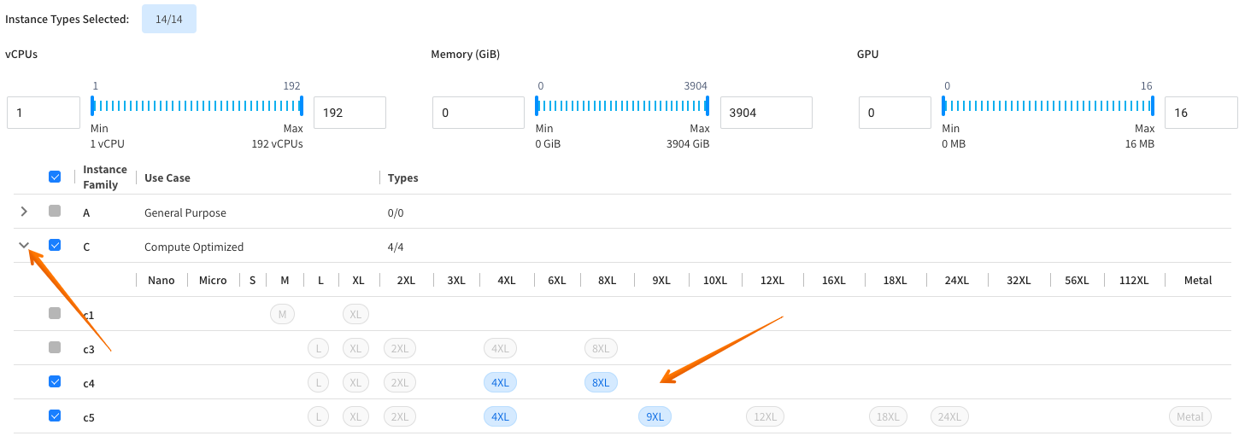Select the c5 24XL size chip

(949, 416)
